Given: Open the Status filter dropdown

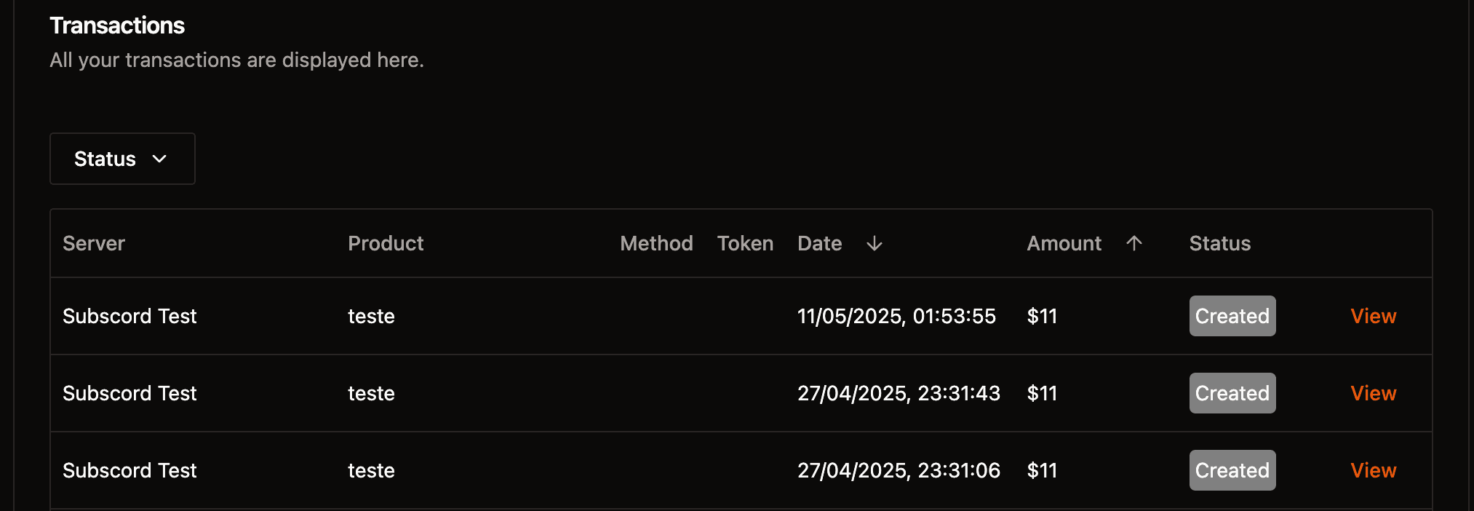Looking at the screenshot, I should tap(122, 159).
